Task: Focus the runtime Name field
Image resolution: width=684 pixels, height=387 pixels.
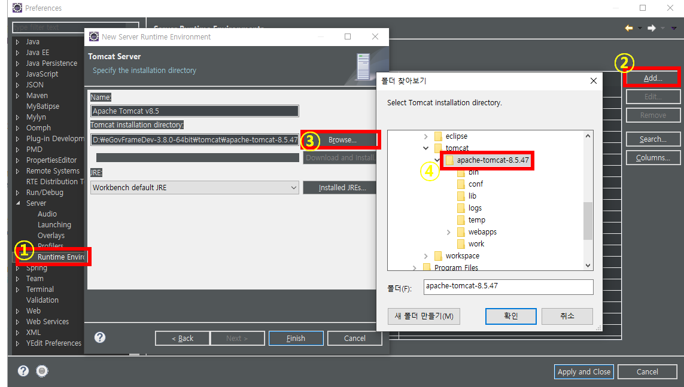Action: [194, 111]
